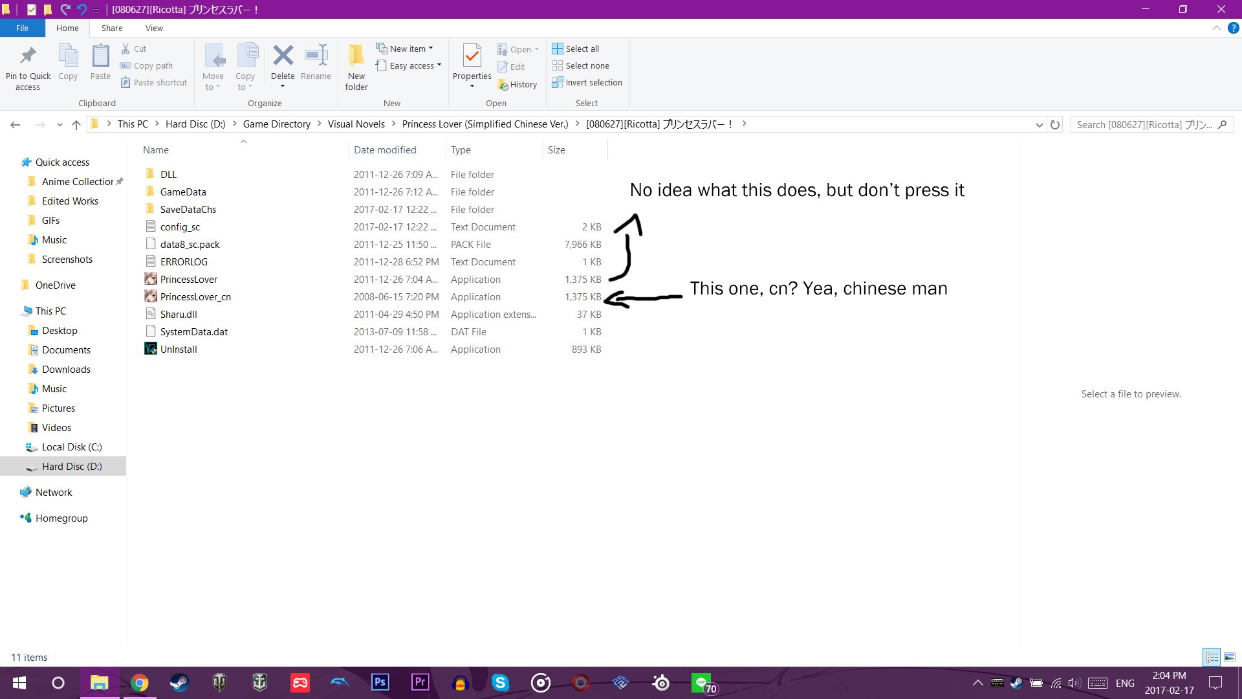The width and height of the screenshot is (1242, 699).
Task: Switch to large icons view button
Action: [1230, 657]
